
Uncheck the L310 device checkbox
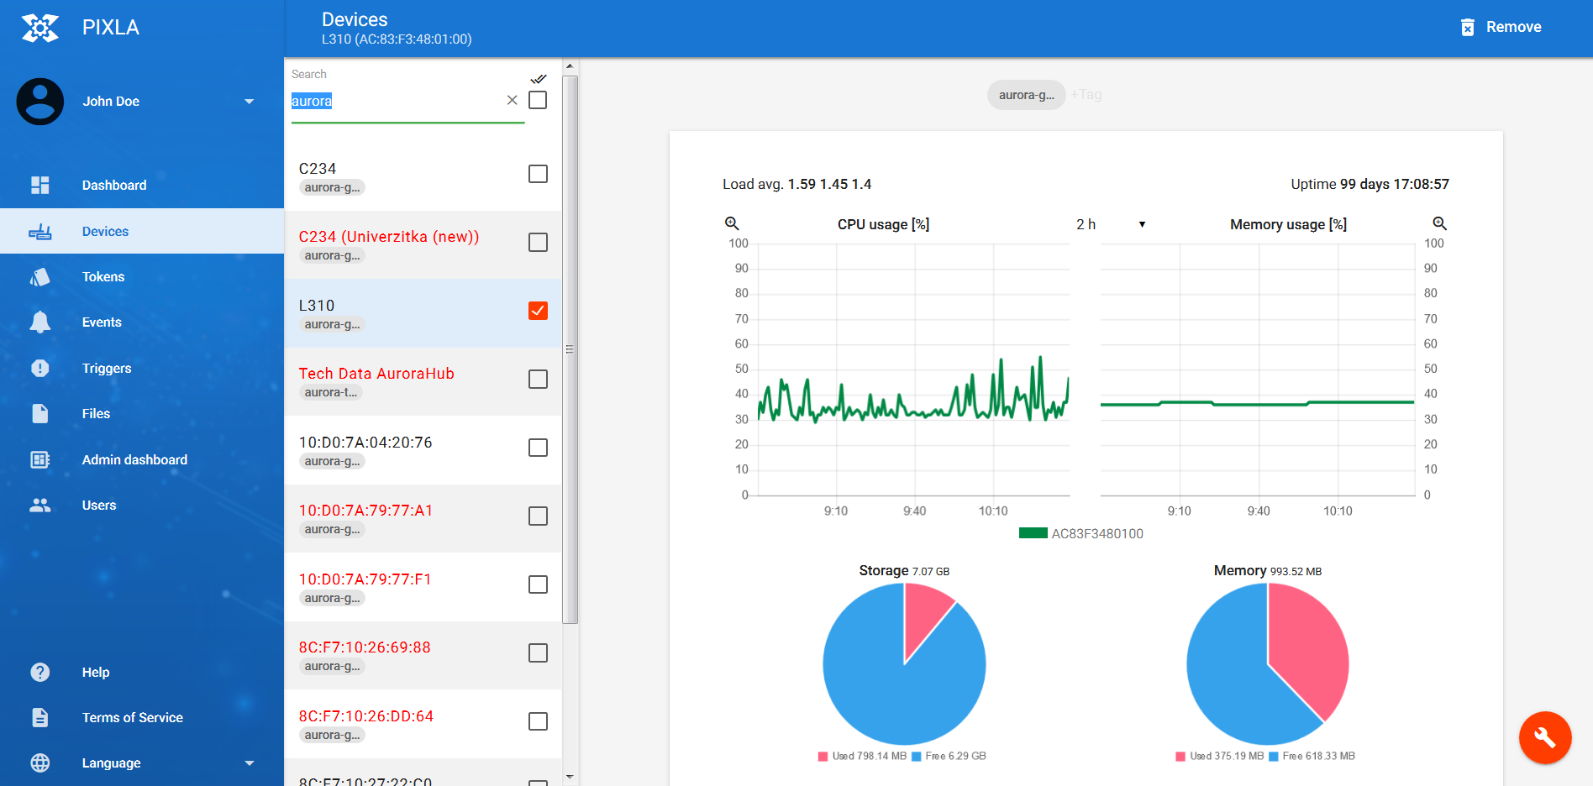pyautogui.click(x=538, y=311)
